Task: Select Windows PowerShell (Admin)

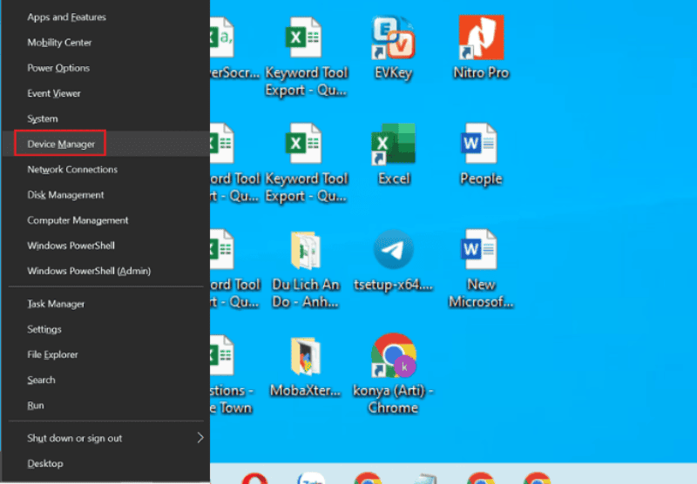Action: [x=89, y=271]
